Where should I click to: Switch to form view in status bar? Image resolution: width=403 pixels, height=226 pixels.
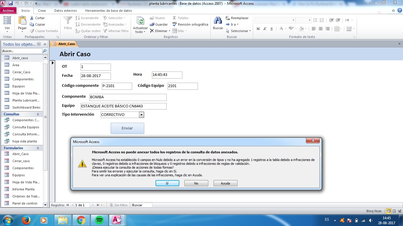pyautogui.click(x=389, y=211)
